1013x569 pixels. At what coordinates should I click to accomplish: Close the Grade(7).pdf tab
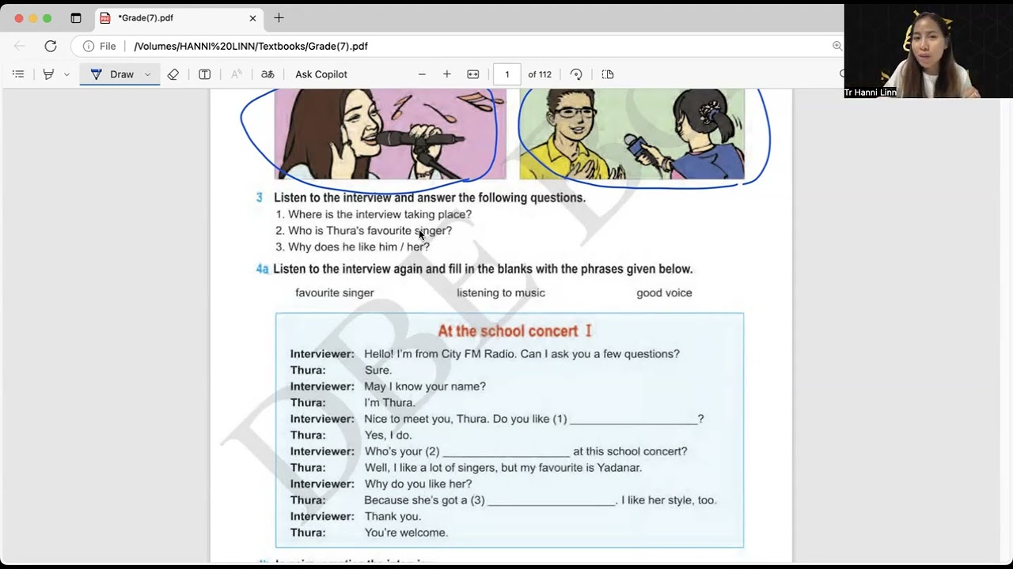[x=253, y=17]
